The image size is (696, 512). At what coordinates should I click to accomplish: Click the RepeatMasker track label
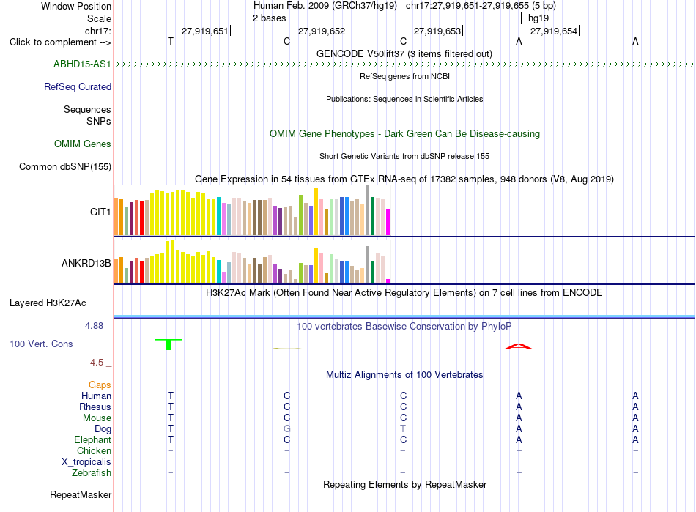click(x=81, y=494)
